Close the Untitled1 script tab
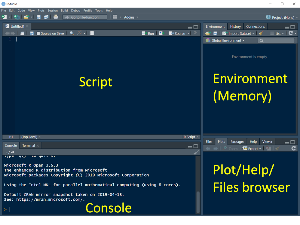 click(27, 26)
